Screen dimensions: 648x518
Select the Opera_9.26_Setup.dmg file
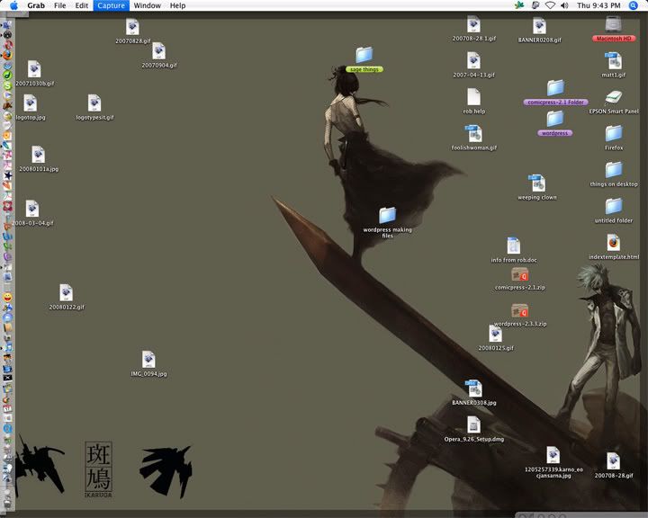pos(473,425)
